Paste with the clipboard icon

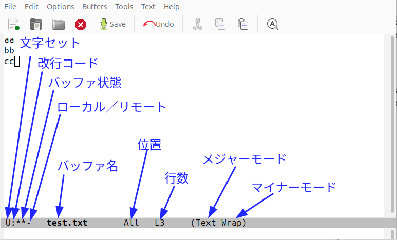(x=243, y=24)
